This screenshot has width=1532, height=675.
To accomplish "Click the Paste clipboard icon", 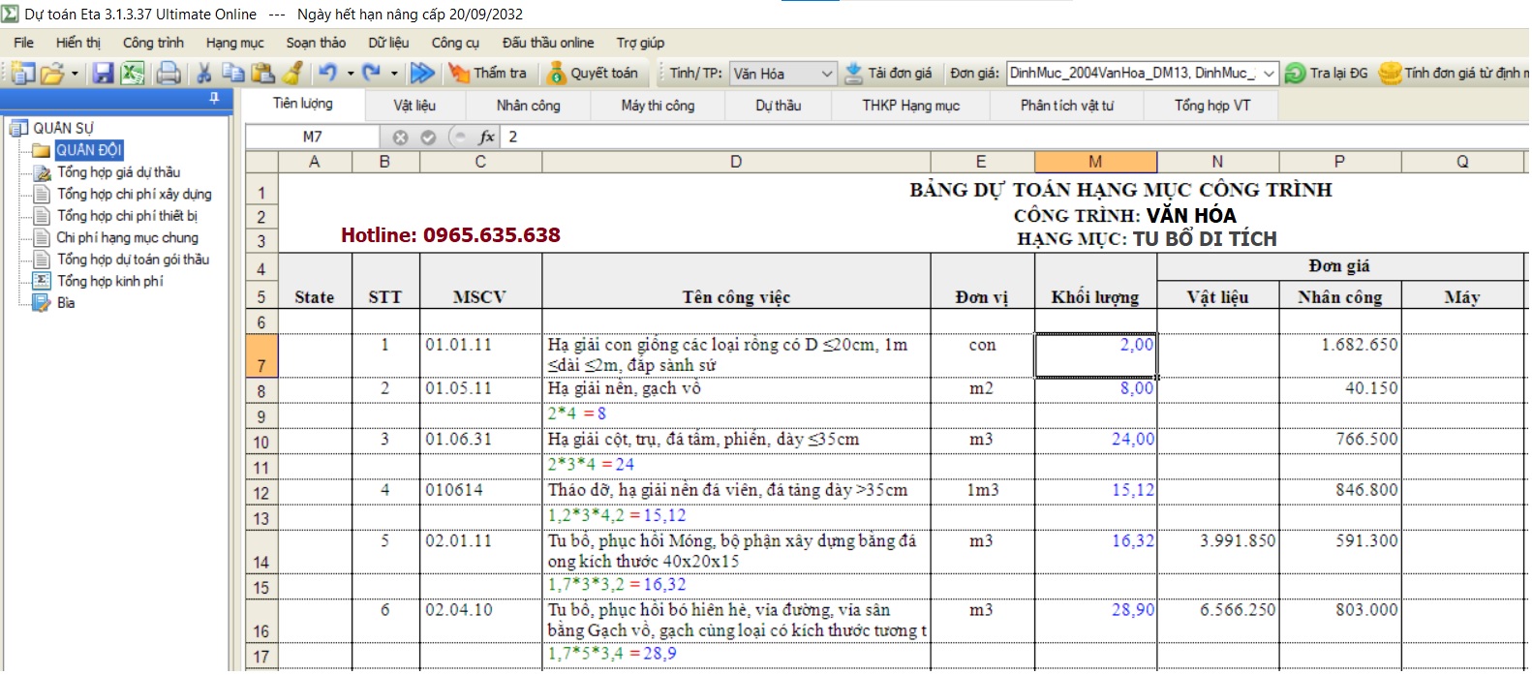I will pos(262,74).
